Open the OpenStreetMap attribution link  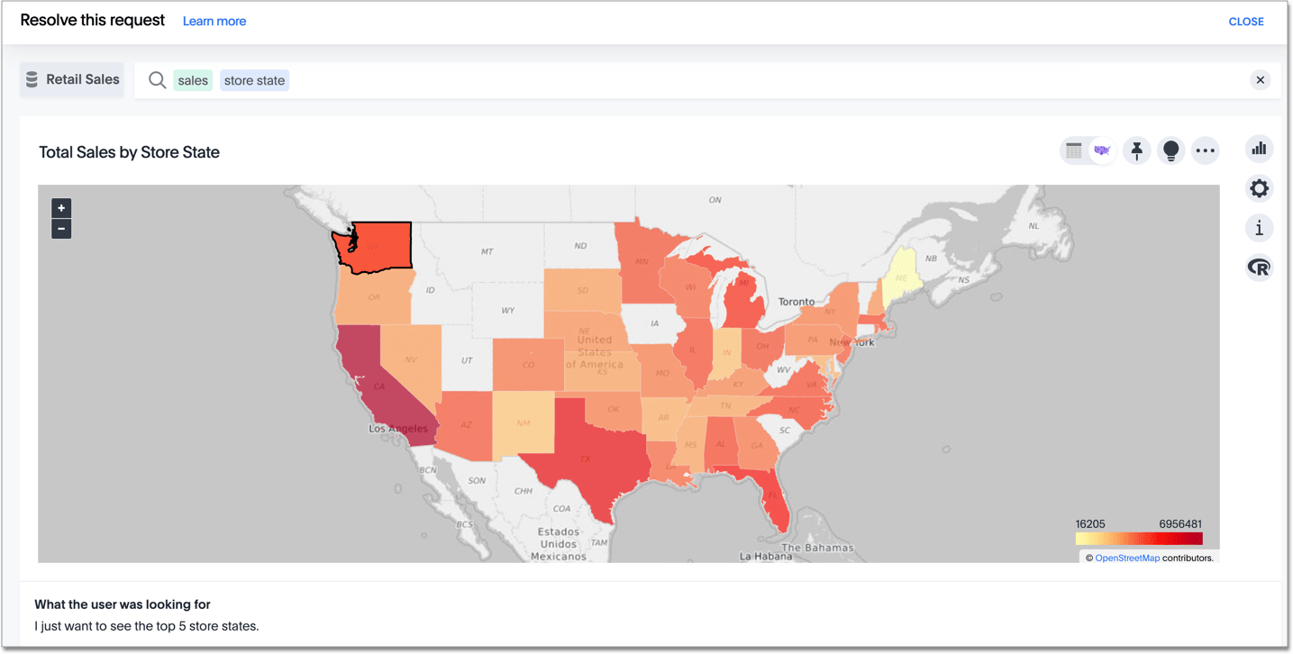point(1127,559)
